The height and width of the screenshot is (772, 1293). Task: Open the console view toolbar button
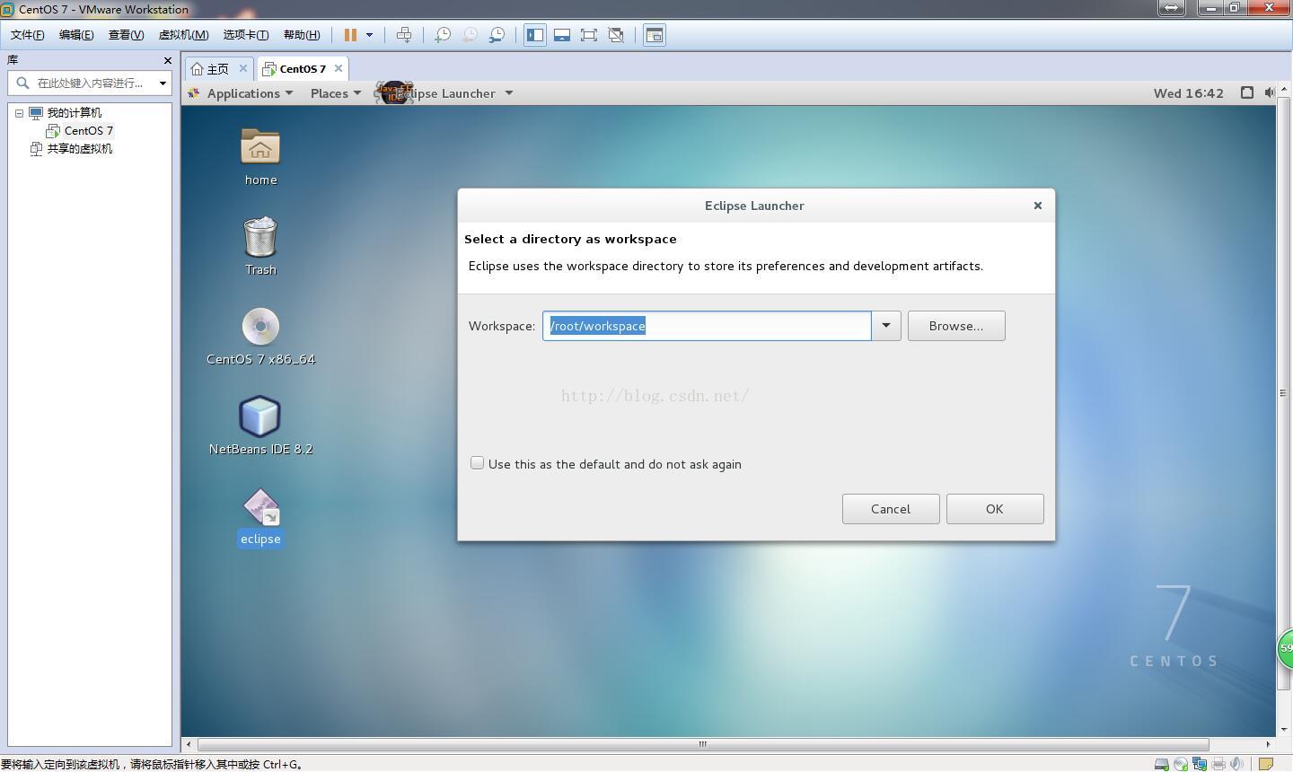(x=655, y=35)
